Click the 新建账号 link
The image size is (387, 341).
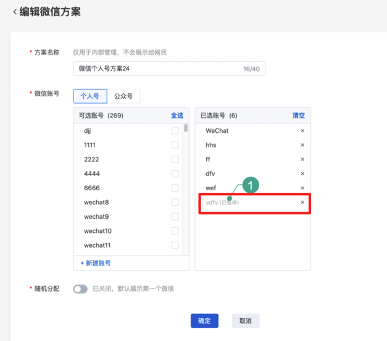[x=96, y=263]
